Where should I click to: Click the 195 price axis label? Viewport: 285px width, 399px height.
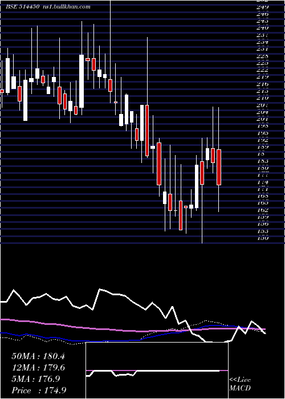tap(262, 133)
